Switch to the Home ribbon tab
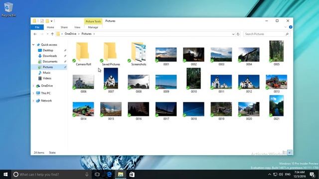319x179 pixels. pos(50,27)
